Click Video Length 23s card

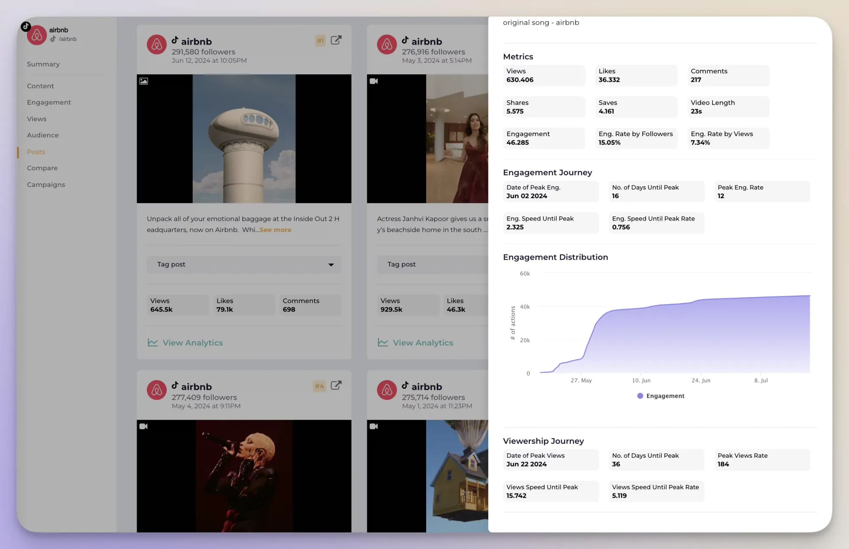[x=728, y=107]
